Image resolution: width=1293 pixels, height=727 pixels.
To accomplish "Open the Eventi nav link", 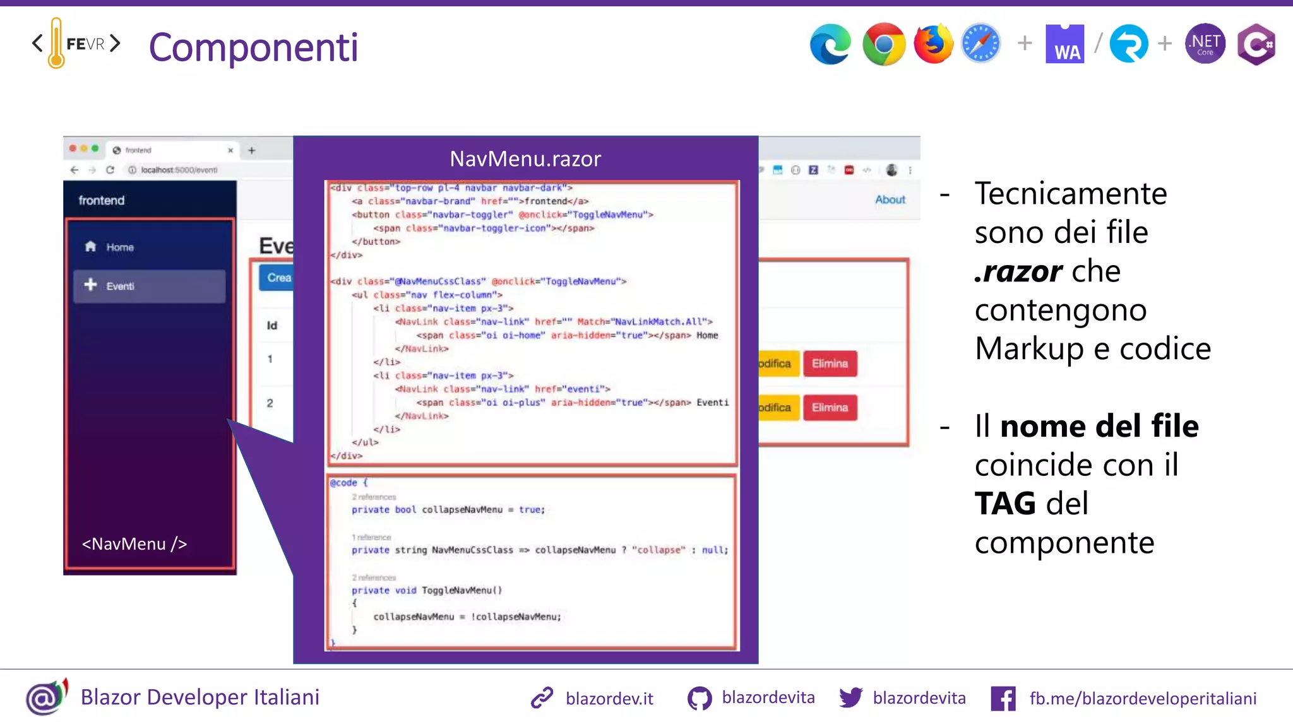I will click(149, 286).
